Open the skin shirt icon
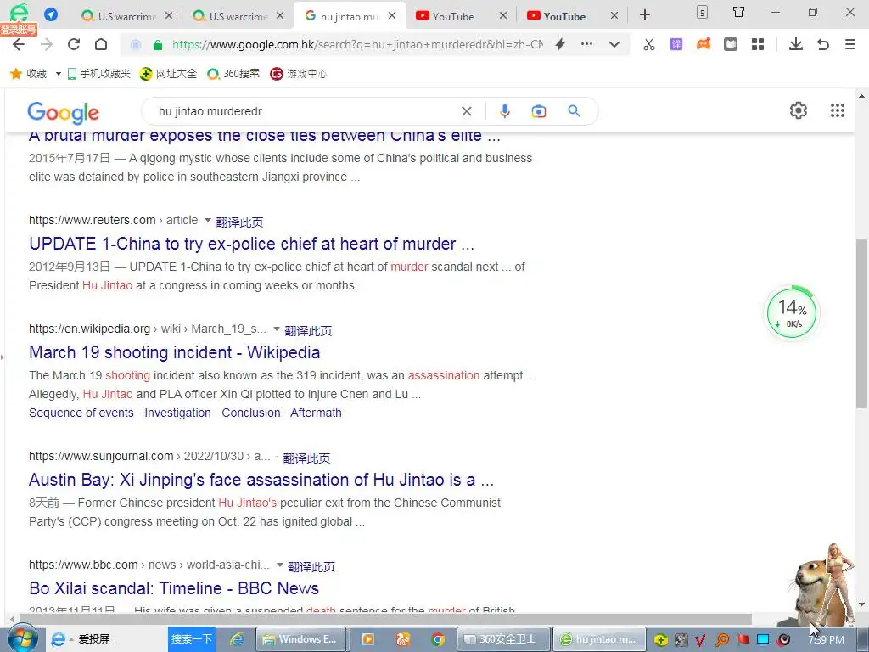The image size is (869, 652). pyautogui.click(x=738, y=12)
